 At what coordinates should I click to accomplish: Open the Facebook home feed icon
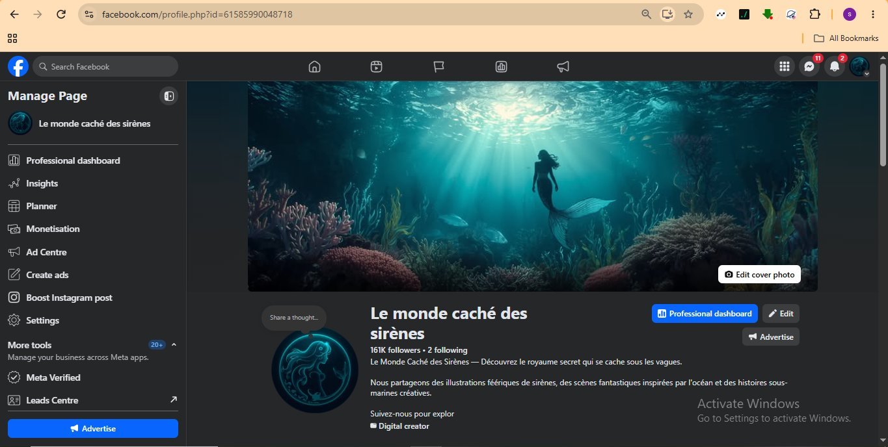pyautogui.click(x=314, y=66)
